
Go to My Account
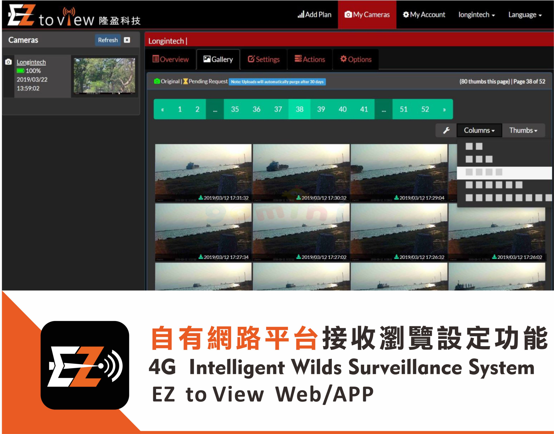click(424, 14)
